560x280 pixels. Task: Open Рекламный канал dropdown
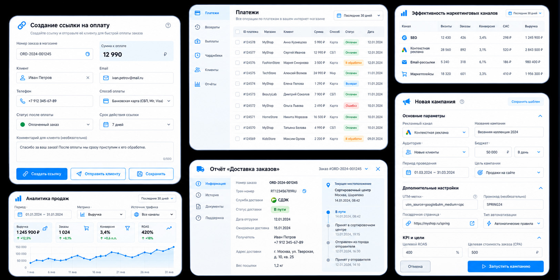pyautogui.click(x=436, y=132)
